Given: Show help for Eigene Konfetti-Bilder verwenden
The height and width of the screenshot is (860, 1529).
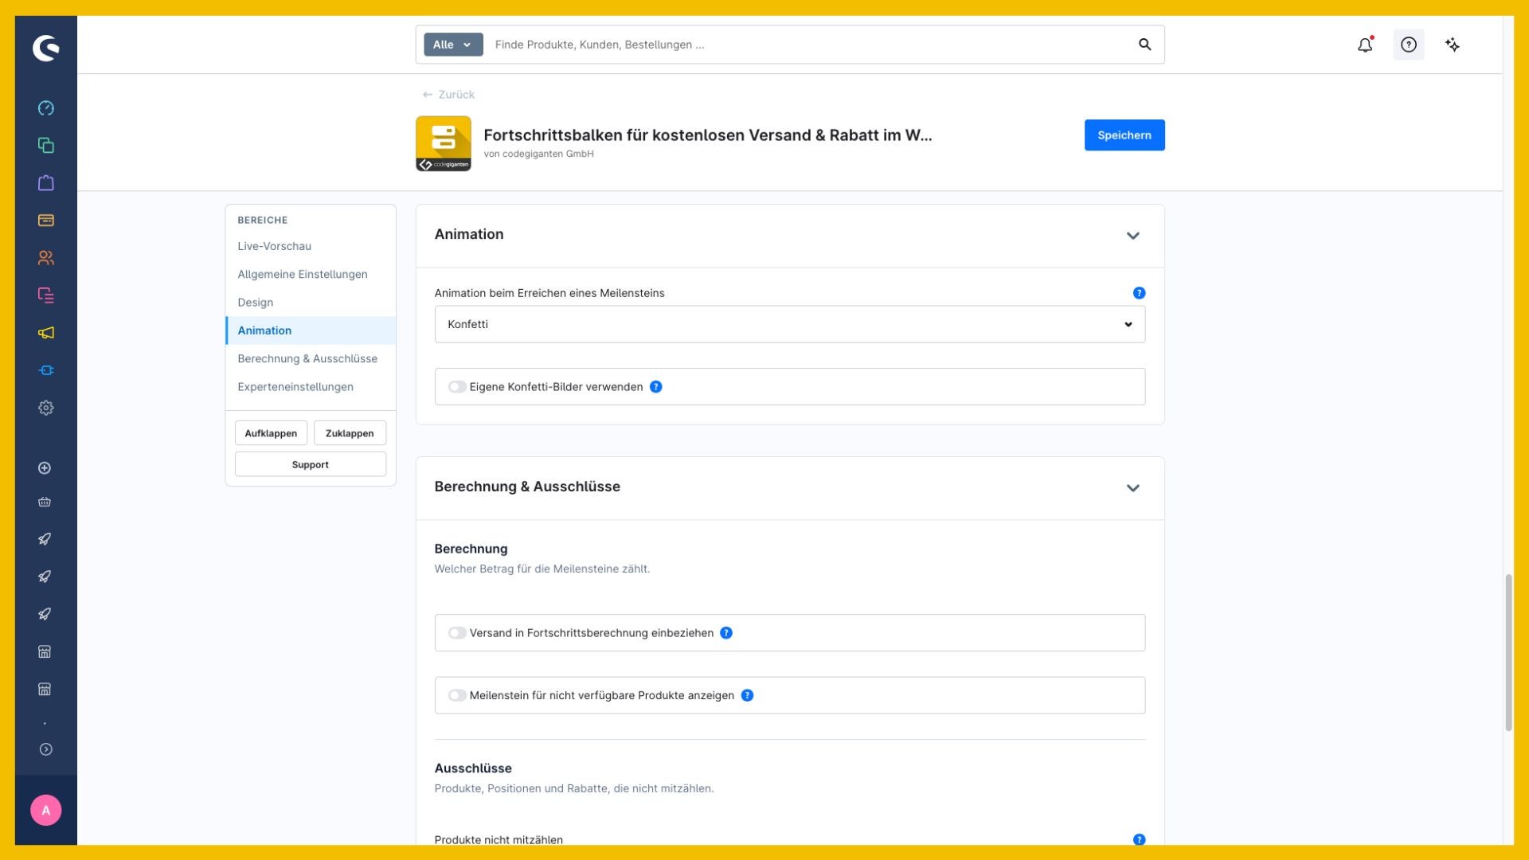Looking at the screenshot, I should point(655,387).
